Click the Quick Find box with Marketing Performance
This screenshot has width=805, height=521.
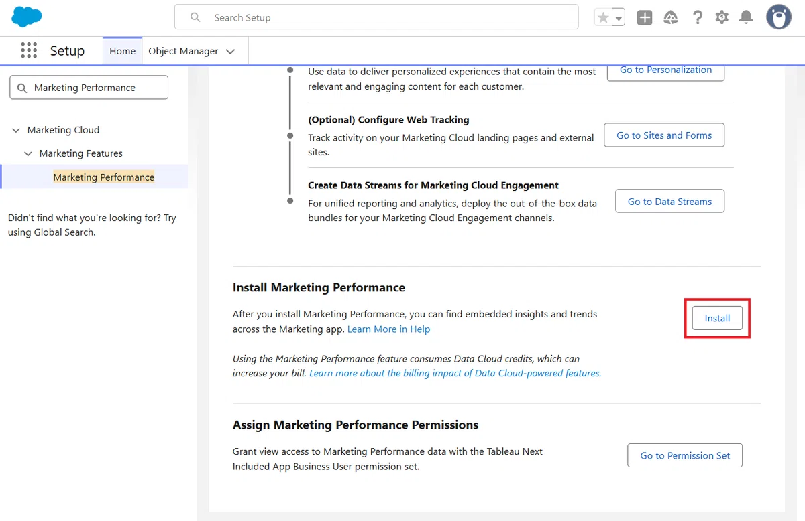coord(89,88)
